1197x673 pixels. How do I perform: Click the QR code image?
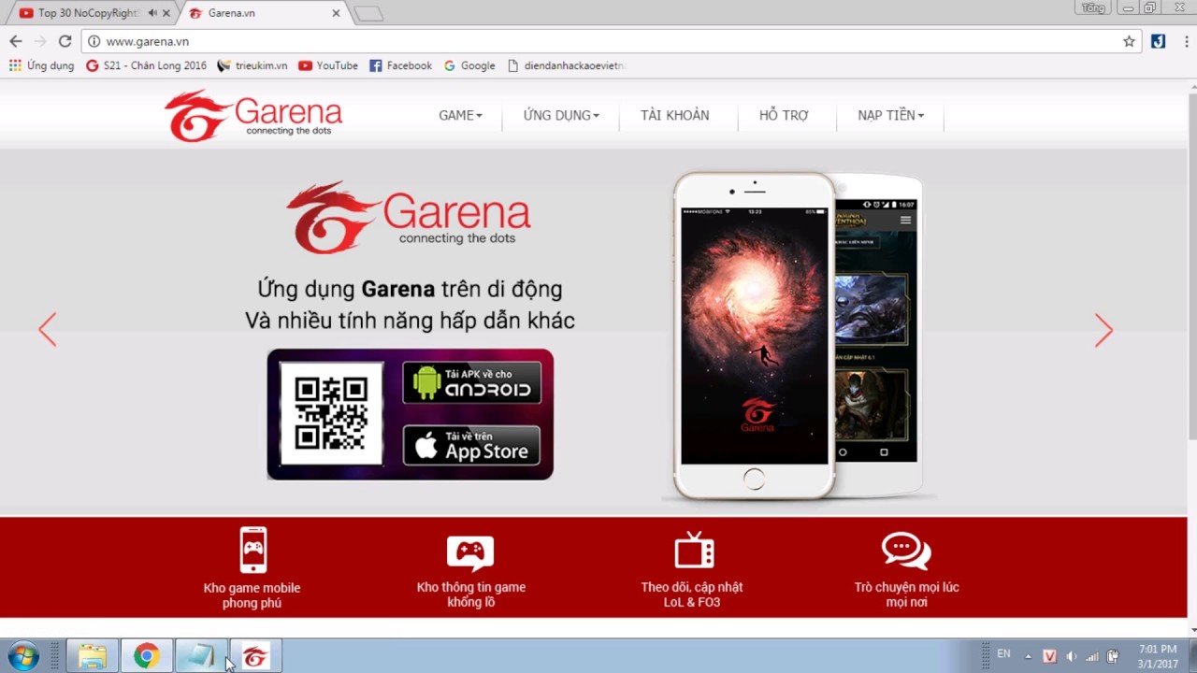[x=331, y=414]
